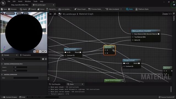Edit the Desc text field
The height and width of the screenshot is (99, 176).
point(26,78)
